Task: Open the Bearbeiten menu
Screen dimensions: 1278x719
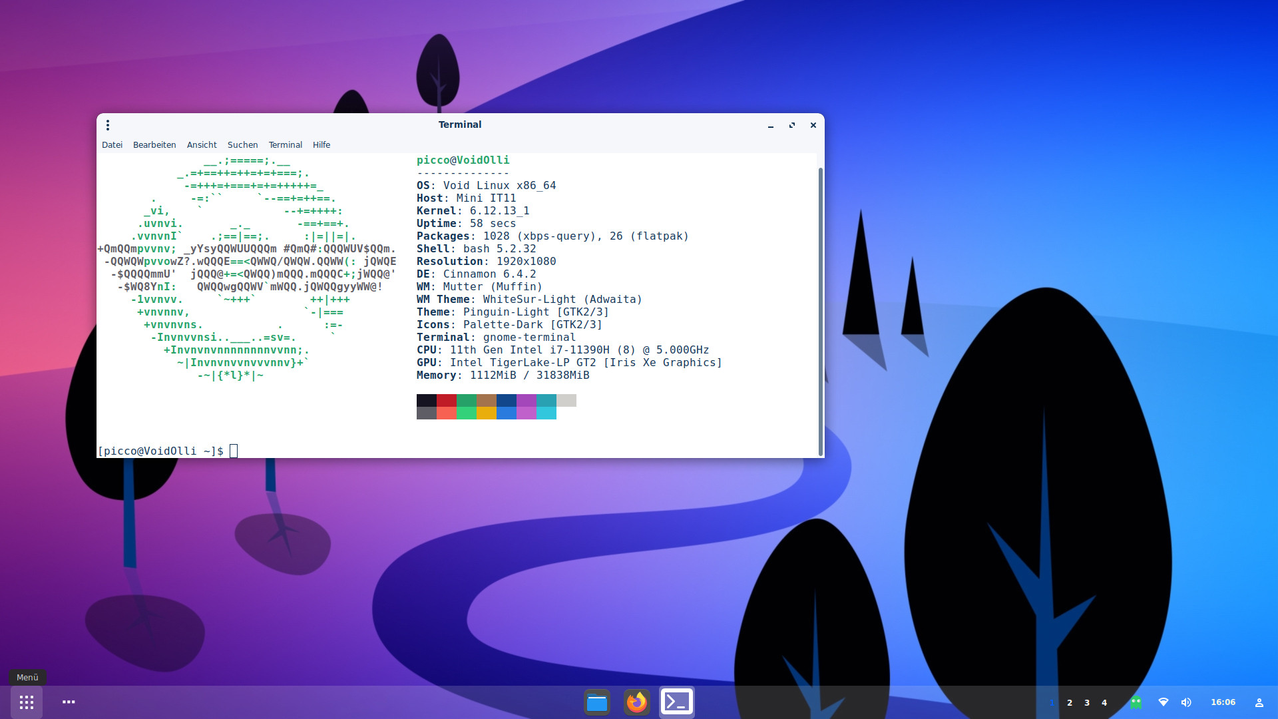Action: [154, 144]
